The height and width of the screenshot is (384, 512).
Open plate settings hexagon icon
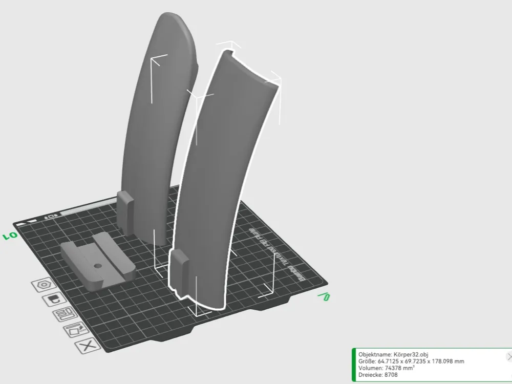click(44, 284)
